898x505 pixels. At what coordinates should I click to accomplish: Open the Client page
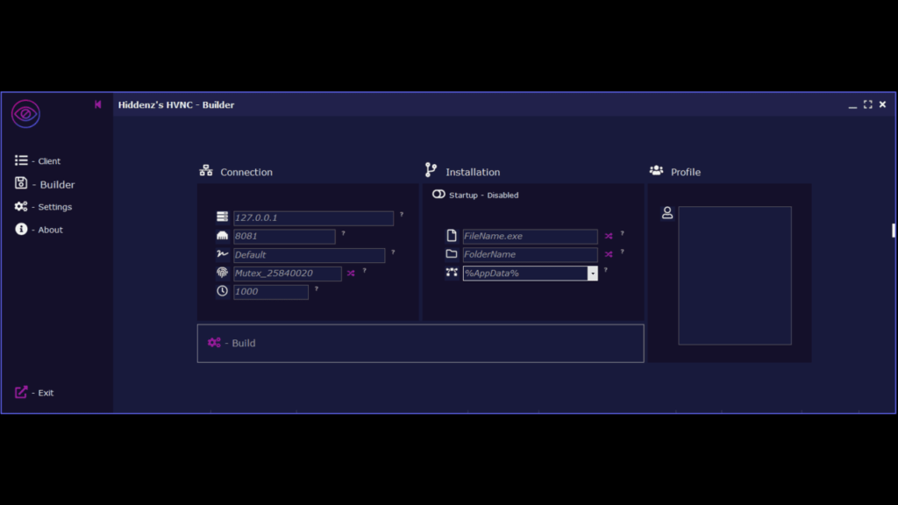point(38,161)
